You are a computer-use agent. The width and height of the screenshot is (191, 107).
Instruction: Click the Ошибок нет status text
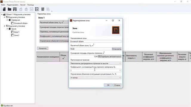[x=8, y=106]
